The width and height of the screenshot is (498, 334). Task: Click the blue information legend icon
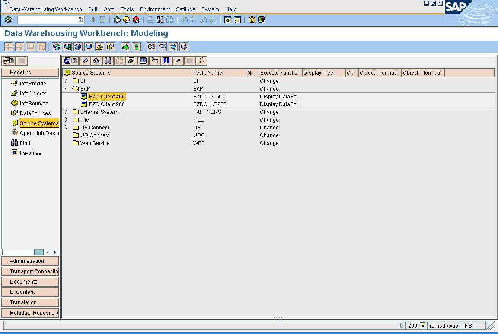click(x=166, y=60)
